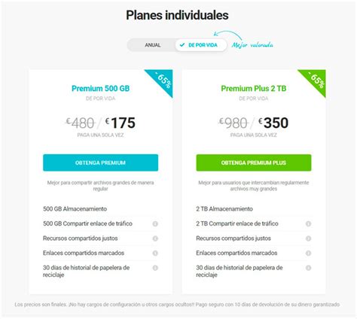Switch billing toggle to ANUAL
This screenshot has height=319, width=357.
pyautogui.click(x=152, y=45)
